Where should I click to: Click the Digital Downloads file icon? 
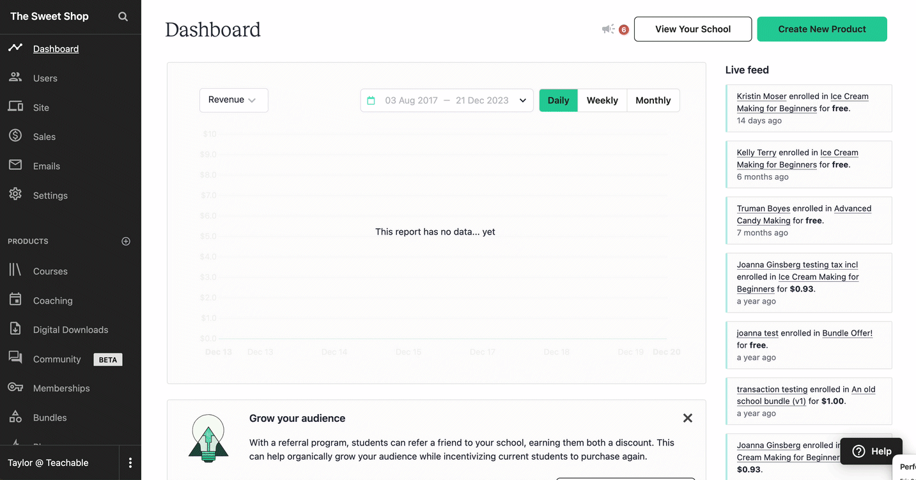coord(15,329)
